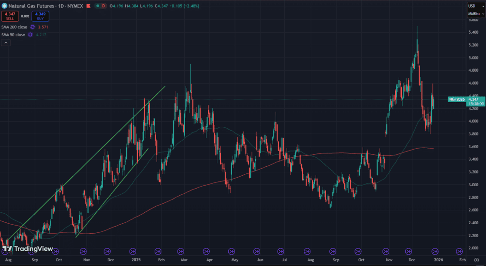486x266 pixels.
Task: Open the MMBtu unit dropdown
Action: 472,14
